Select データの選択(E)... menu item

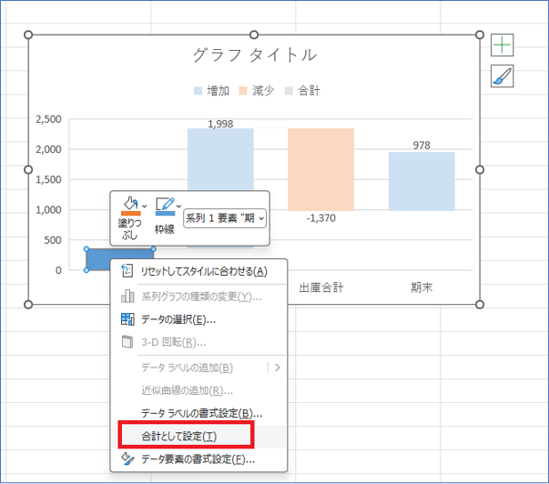click(x=198, y=319)
